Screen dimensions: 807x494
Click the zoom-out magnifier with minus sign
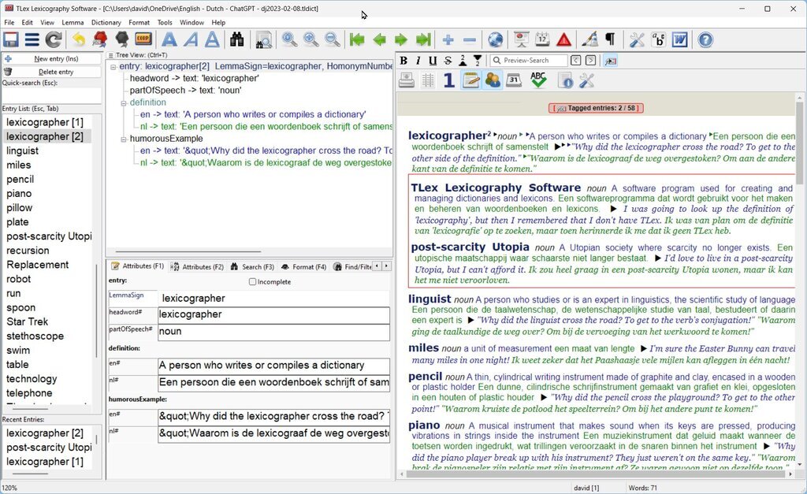coord(333,39)
